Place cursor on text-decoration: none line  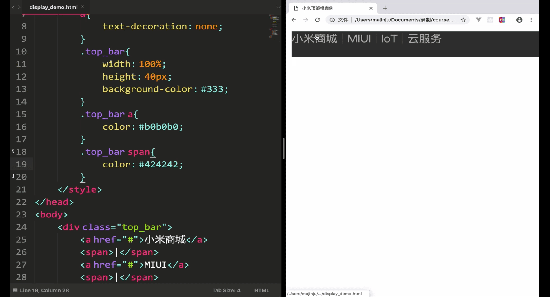[163, 26]
